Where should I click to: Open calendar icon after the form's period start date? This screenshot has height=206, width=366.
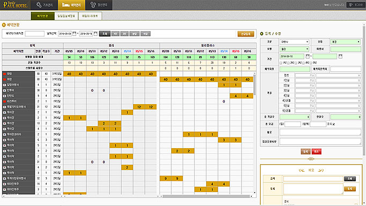coord(308,56)
